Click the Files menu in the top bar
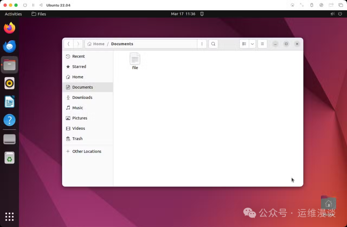The image size is (347, 227). [x=39, y=14]
